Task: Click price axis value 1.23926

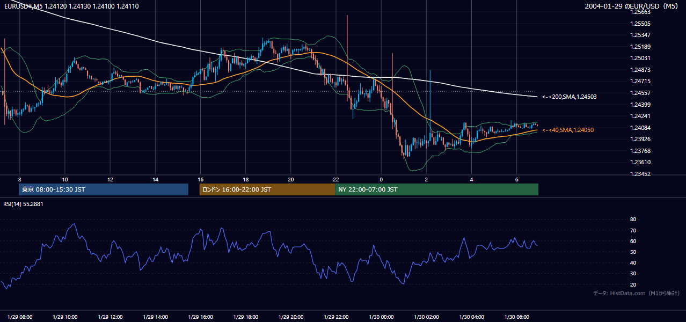Action: (641, 139)
